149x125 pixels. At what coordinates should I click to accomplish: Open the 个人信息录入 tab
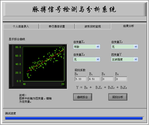click(21, 26)
